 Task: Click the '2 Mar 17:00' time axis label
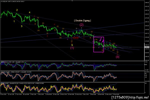[x=85, y=94]
